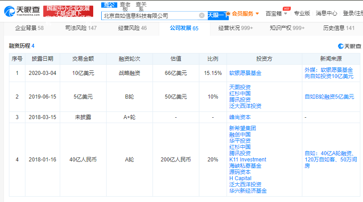Image resolution: width=363 pixels, height=202 pixels.
Task: Open 腾讯投资 in B轮 row
Action: click(x=240, y=100)
